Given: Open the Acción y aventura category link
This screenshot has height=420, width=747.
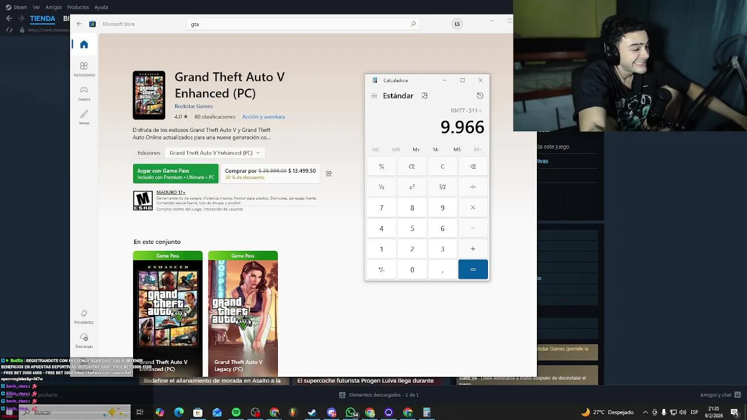Looking at the screenshot, I should [x=264, y=117].
